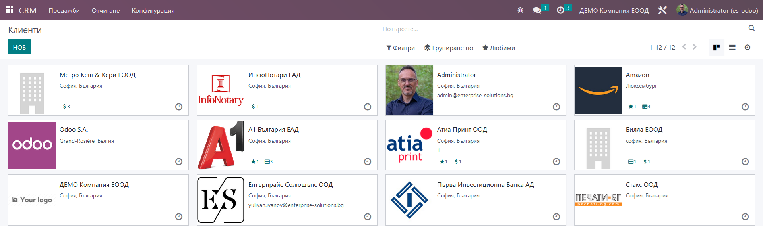Switch to Kanban view
Image resolution: width=763 pixels, height=226 pixels.
click(x=717, y=48)
